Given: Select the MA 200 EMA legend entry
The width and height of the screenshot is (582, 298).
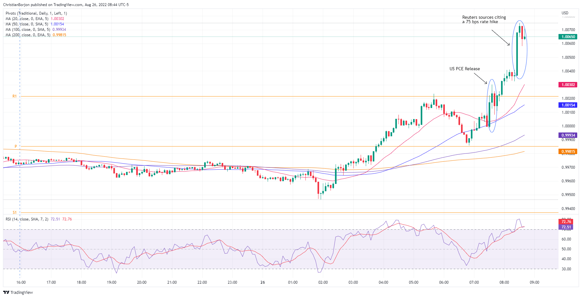Looking at the screenshot, I should [36, 35].
